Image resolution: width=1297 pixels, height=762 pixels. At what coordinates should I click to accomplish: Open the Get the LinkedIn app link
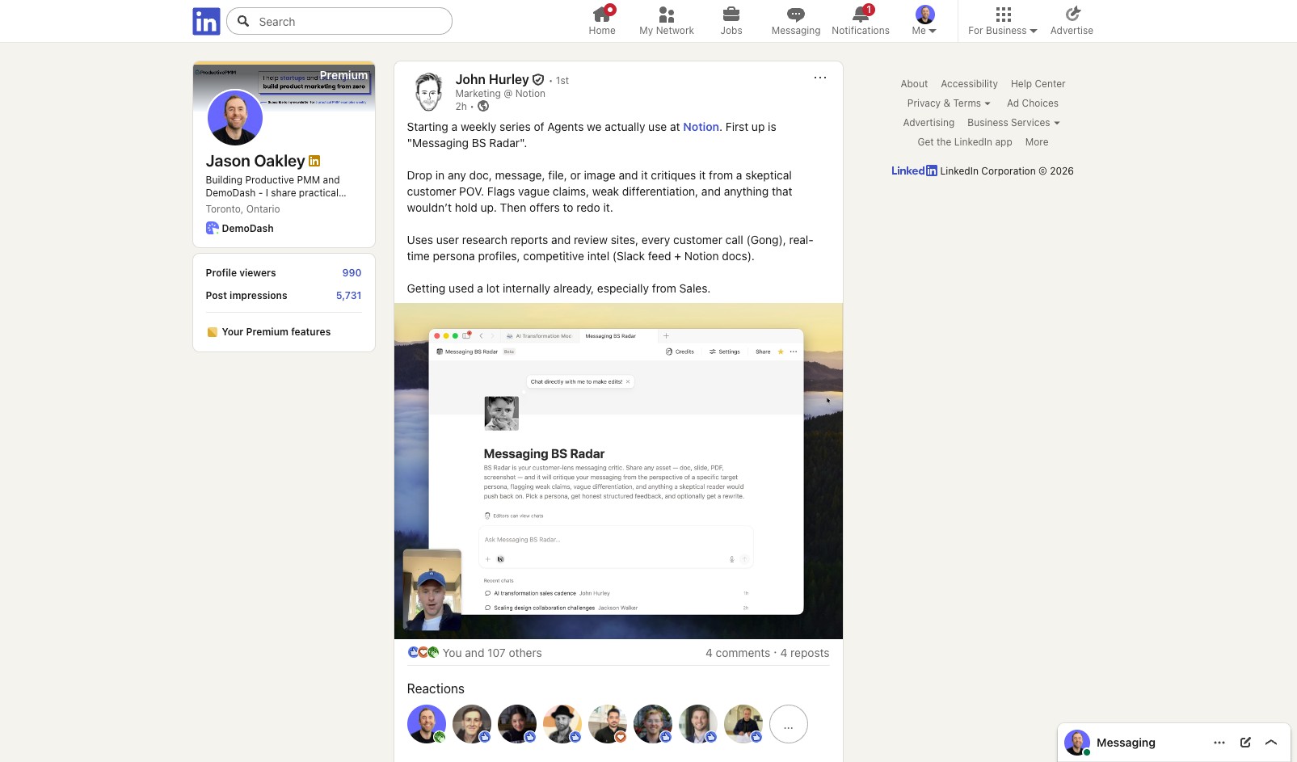(965, 142)
